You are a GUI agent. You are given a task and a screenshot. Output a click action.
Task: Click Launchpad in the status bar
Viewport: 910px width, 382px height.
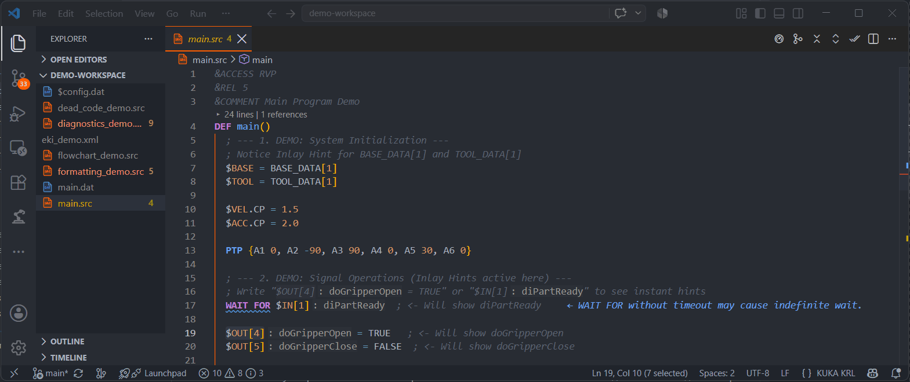point(165,373)
